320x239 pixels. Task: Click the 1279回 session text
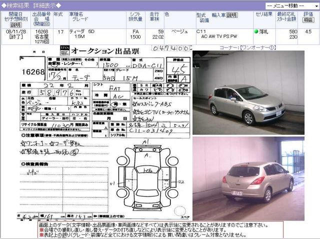tap(42, 41)
